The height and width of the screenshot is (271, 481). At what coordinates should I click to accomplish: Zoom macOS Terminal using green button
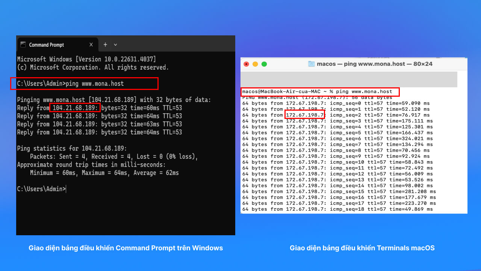(264, 64)
